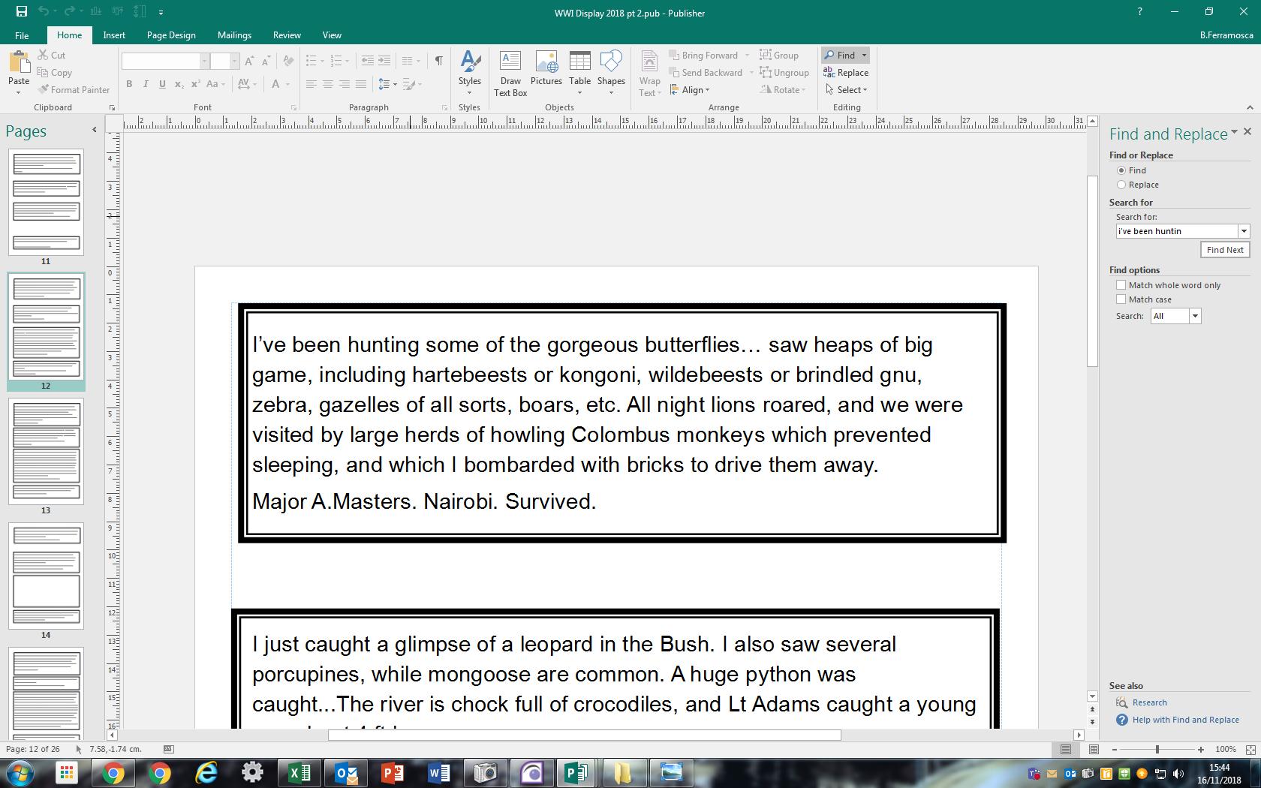Click the Group objects button

point(779,56)
